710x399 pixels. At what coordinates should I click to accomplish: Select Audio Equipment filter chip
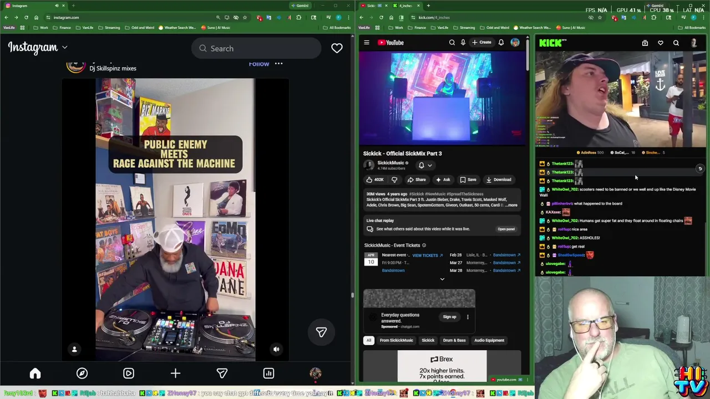point(489,340)
